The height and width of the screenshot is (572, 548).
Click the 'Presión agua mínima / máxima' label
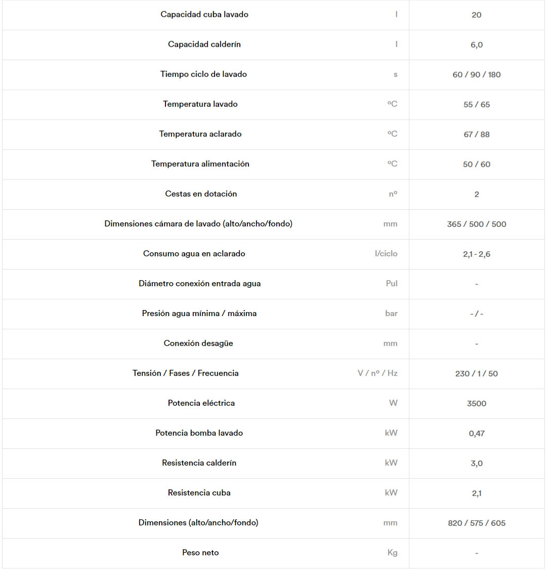[x=199, y=314]
